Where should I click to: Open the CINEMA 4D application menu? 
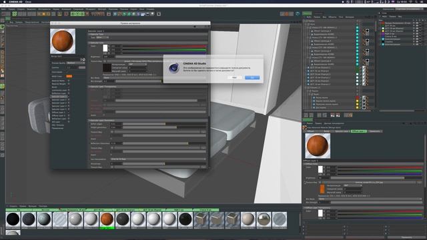point(16,1)
